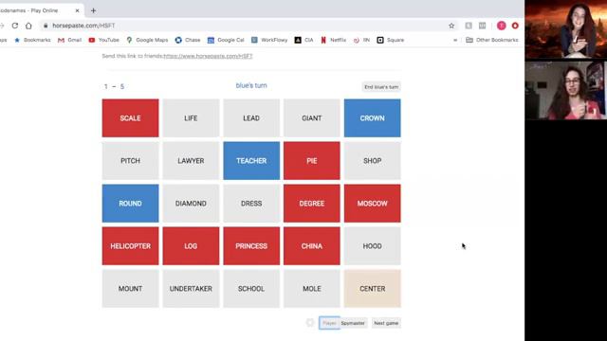This screenshot has height=341, width=607.
Task: Select the GIANT card
Action: click(312, 117)
